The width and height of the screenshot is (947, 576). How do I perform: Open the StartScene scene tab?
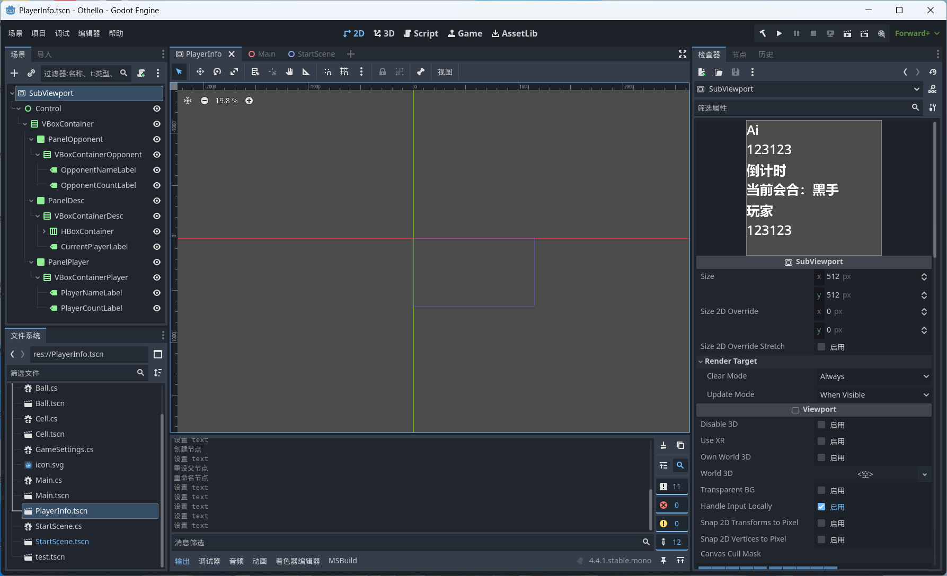click(311, 54)
